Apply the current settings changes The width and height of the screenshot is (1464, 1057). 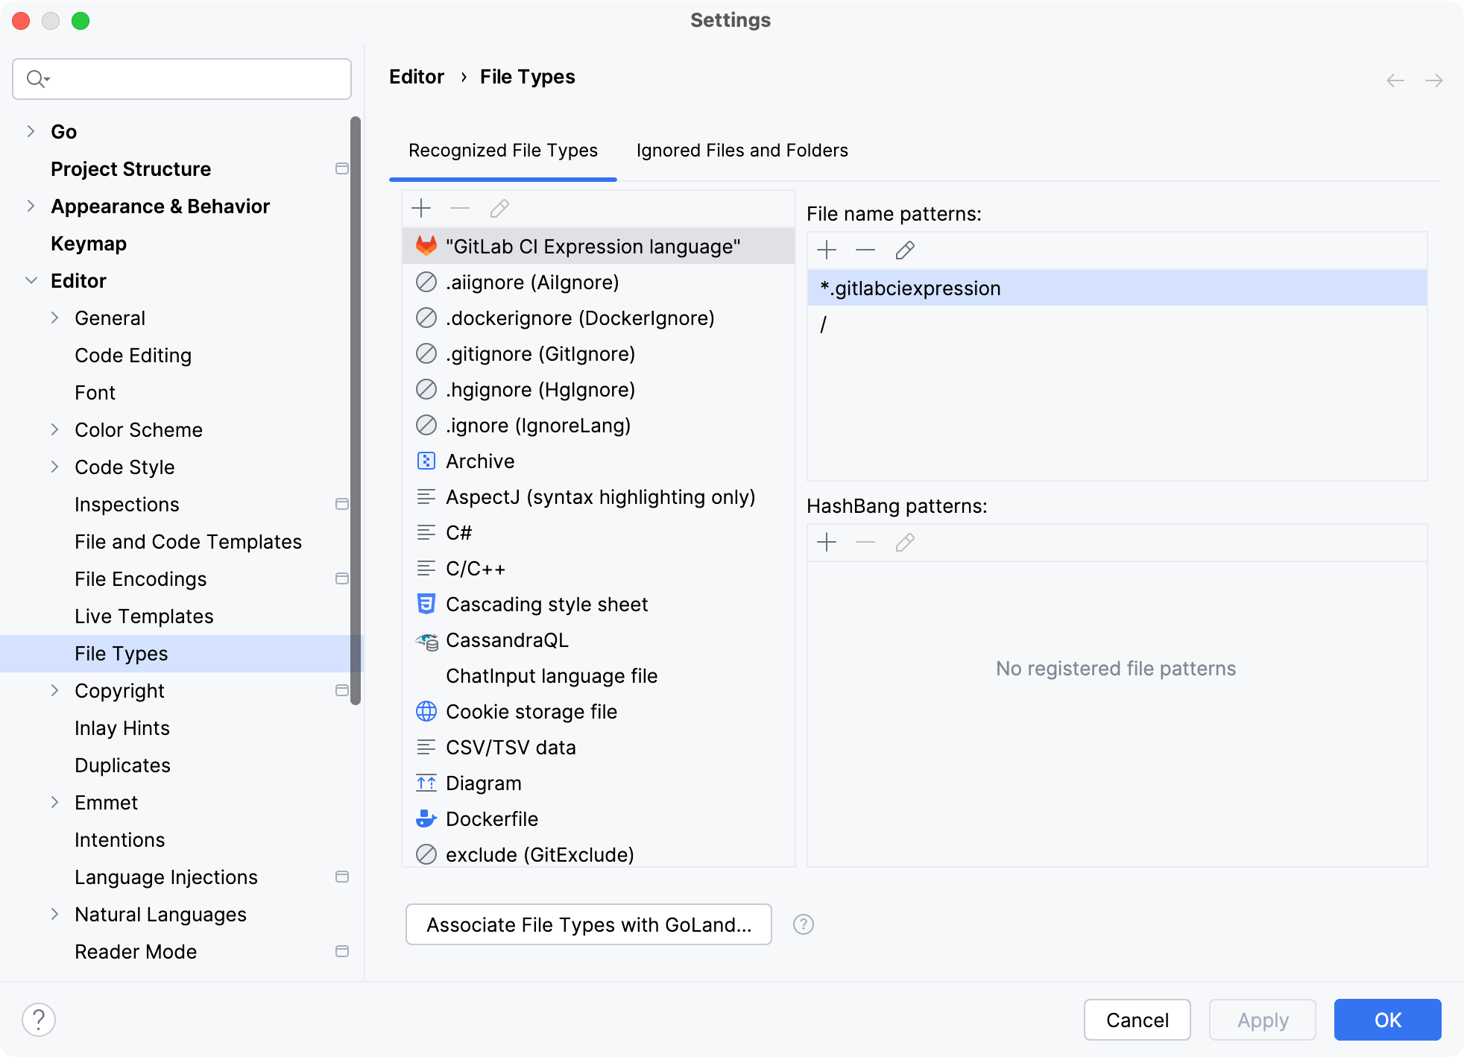point(1262,1019)
